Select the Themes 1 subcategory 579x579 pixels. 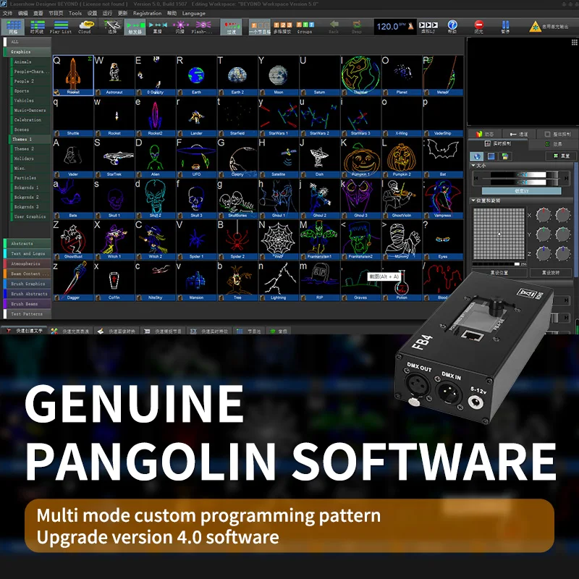tap(30, 139)
